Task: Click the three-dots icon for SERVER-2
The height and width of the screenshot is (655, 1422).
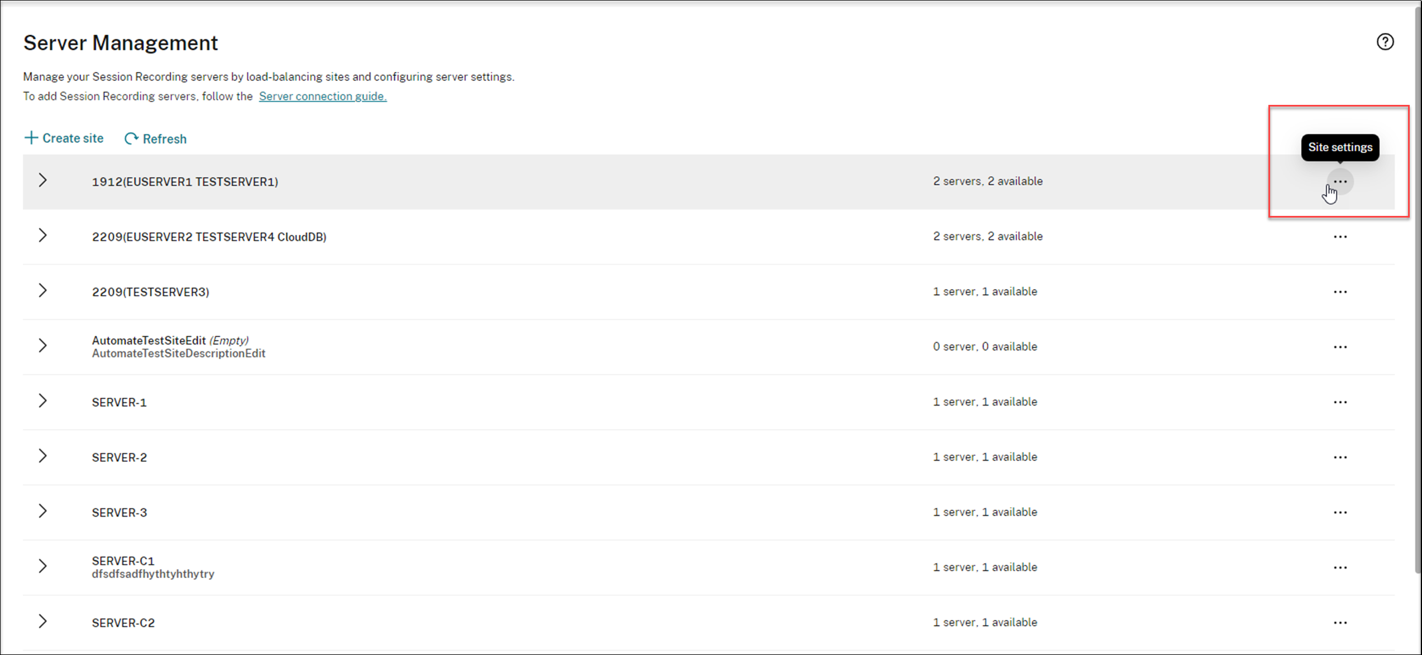Action: point(1340,457)
